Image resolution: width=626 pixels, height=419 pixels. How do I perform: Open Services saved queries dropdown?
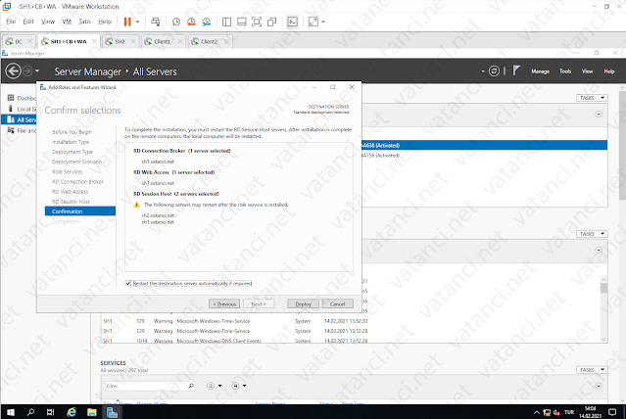click(239, 386)
